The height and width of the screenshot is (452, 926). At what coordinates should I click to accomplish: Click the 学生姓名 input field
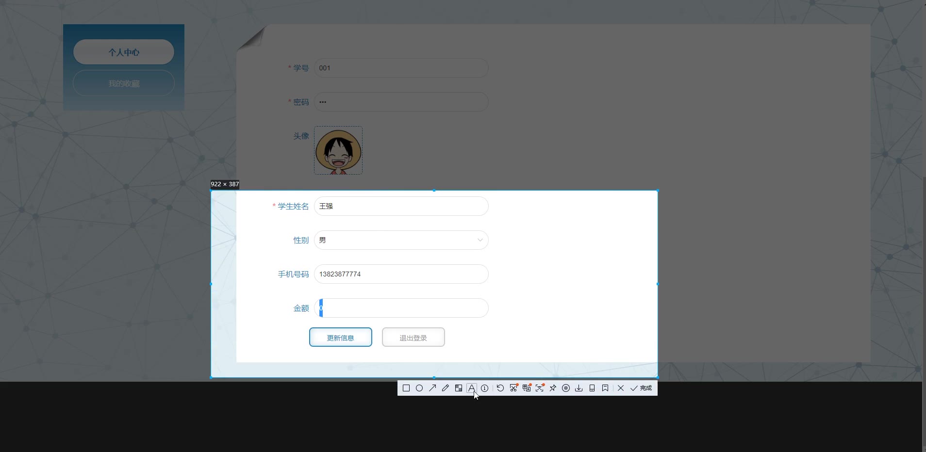click(401, 206)
